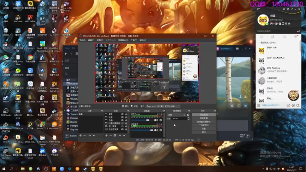Click the 开始录制 start recording button
Screen dimensions: 306x172
point(204,118)
